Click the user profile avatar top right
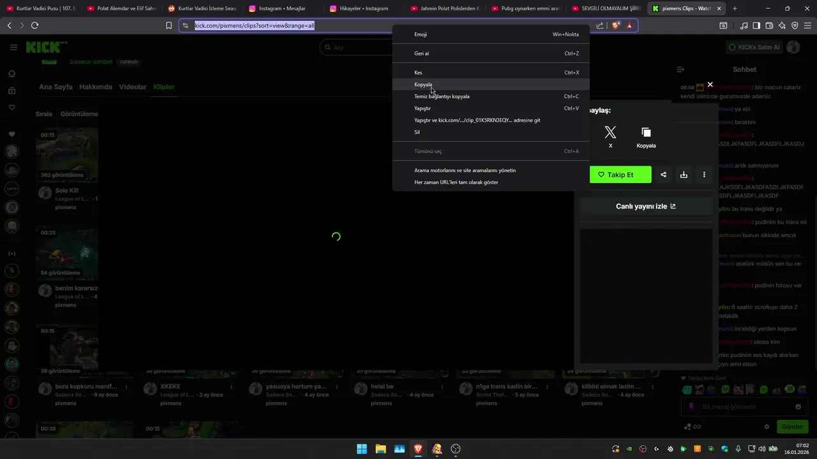This screenshot has width=817, height=459. [x=793, y=47]
